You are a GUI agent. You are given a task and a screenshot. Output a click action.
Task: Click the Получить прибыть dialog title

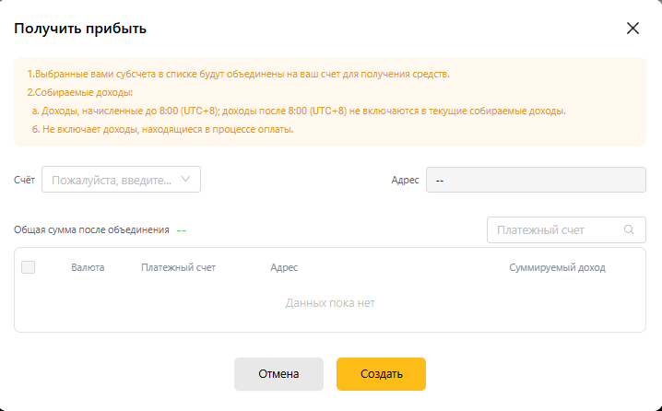[x=80, y=29]
